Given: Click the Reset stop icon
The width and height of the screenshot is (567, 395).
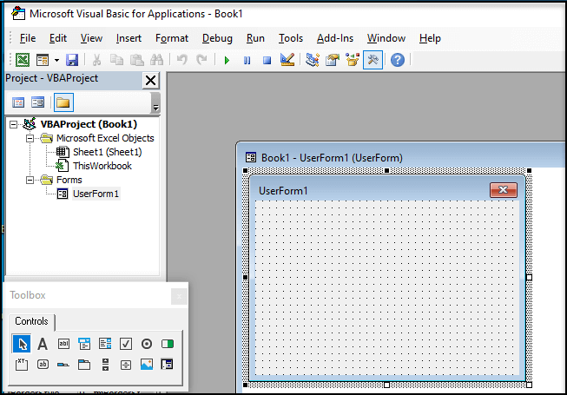Looking at the screenshot, I should [x=267, y=61].
